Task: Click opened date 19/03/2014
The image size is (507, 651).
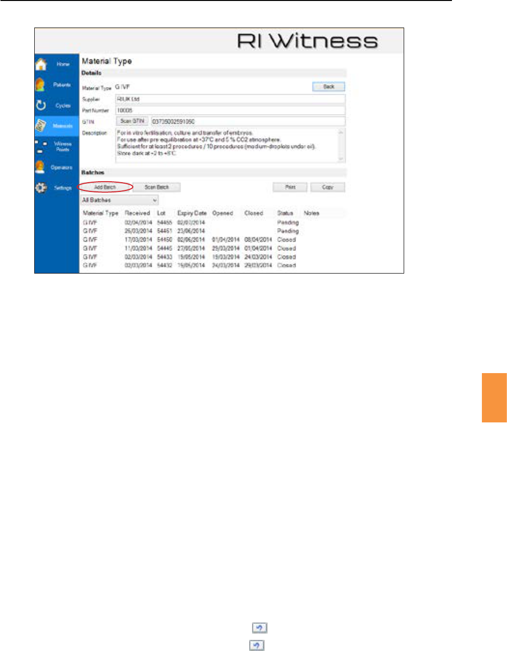Action: click(226, 257)
